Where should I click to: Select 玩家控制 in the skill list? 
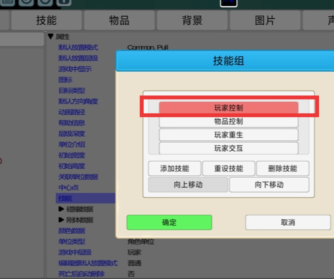[x=229, y=108]
